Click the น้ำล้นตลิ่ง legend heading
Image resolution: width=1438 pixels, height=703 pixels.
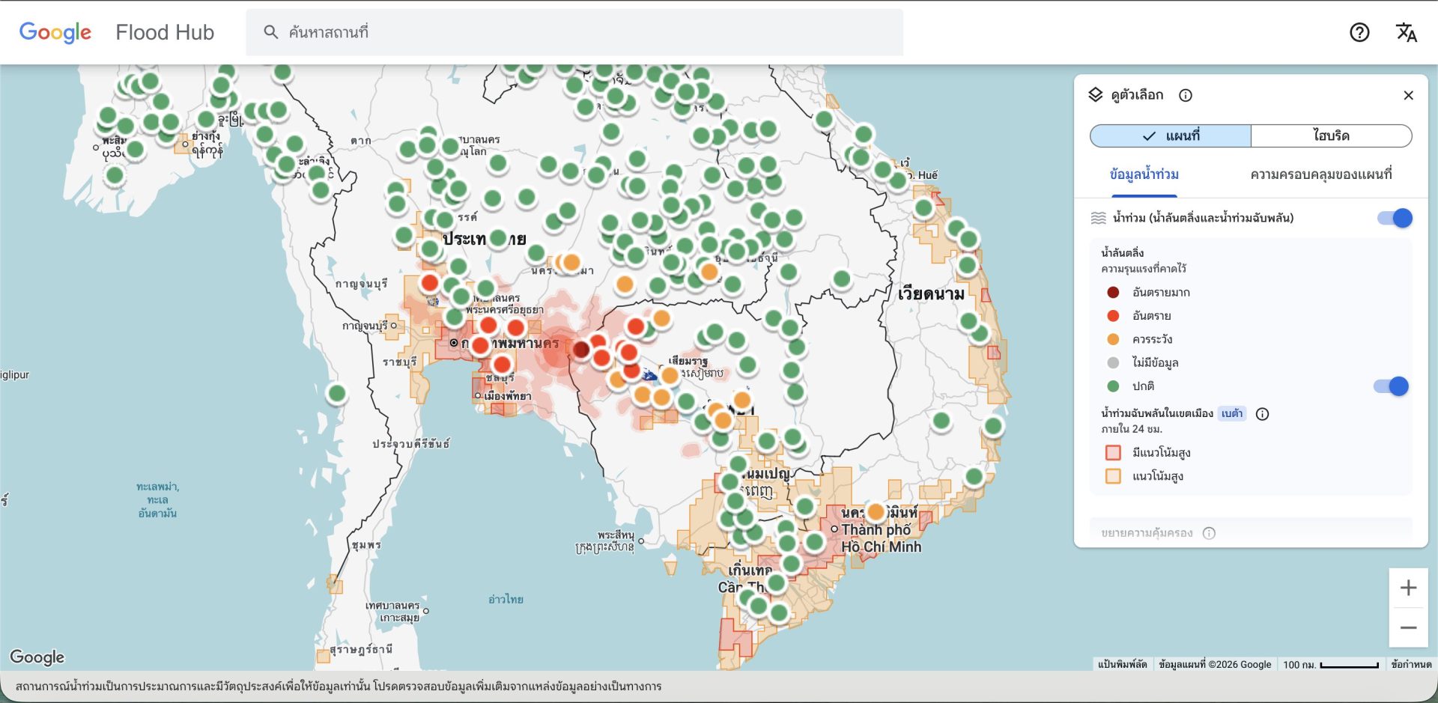click(1122, 252)
